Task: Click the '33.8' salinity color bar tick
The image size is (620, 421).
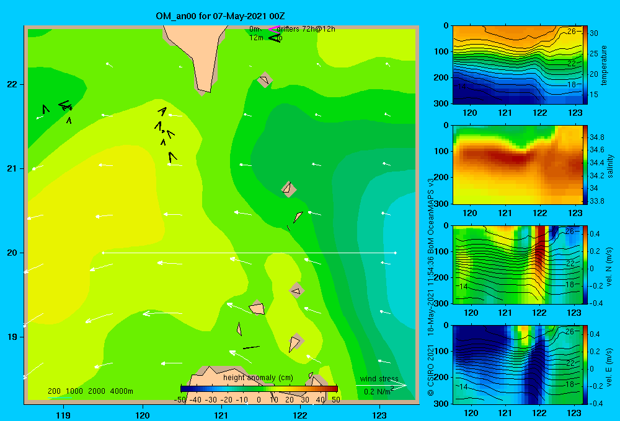Action: pos(597,201)
